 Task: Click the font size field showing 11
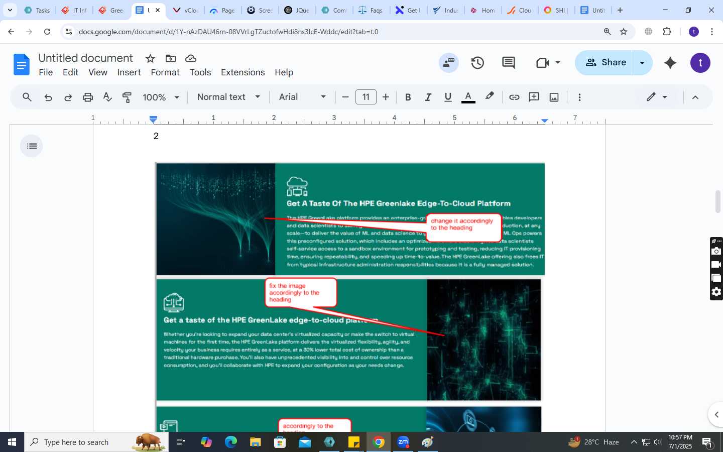pos(366,97)
